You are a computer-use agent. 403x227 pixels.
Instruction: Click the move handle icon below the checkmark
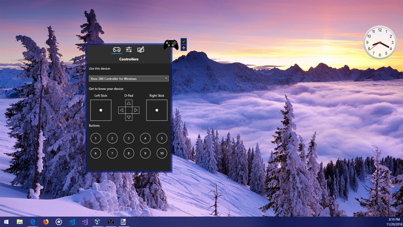183,48
